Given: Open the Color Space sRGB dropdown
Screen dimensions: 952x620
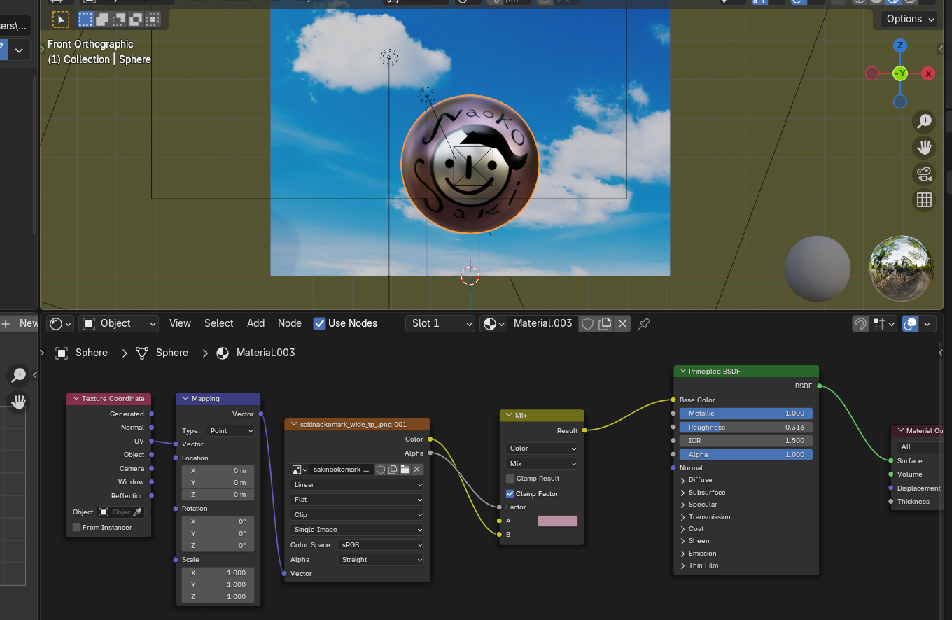Looking at the screenshot, I should click(x=380, y=544).
